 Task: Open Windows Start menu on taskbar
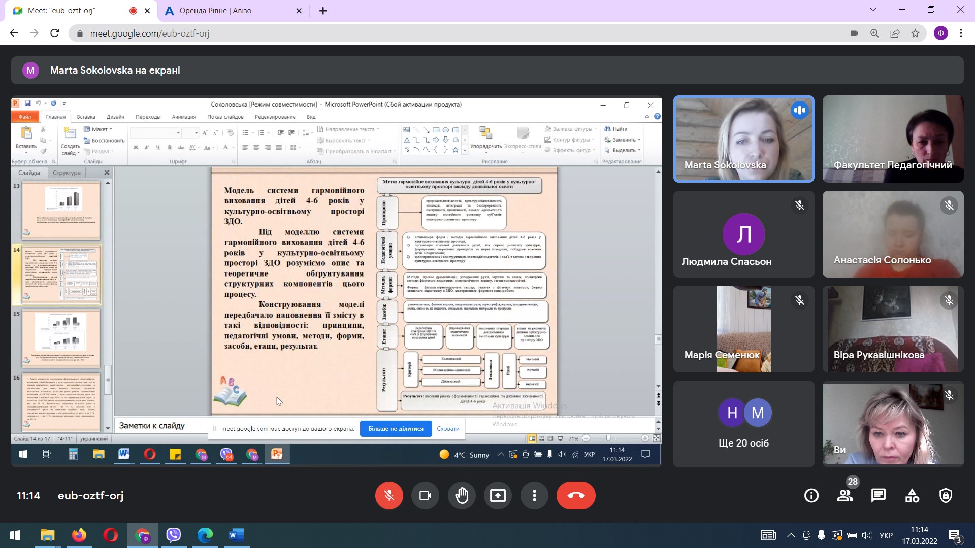15,535
